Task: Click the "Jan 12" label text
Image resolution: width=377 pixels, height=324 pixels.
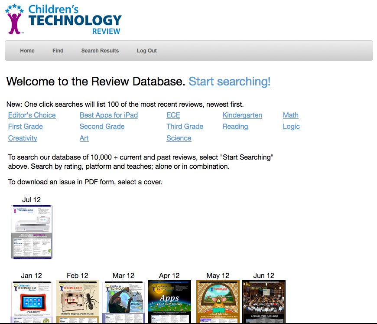Action: (x=32, y=275)
